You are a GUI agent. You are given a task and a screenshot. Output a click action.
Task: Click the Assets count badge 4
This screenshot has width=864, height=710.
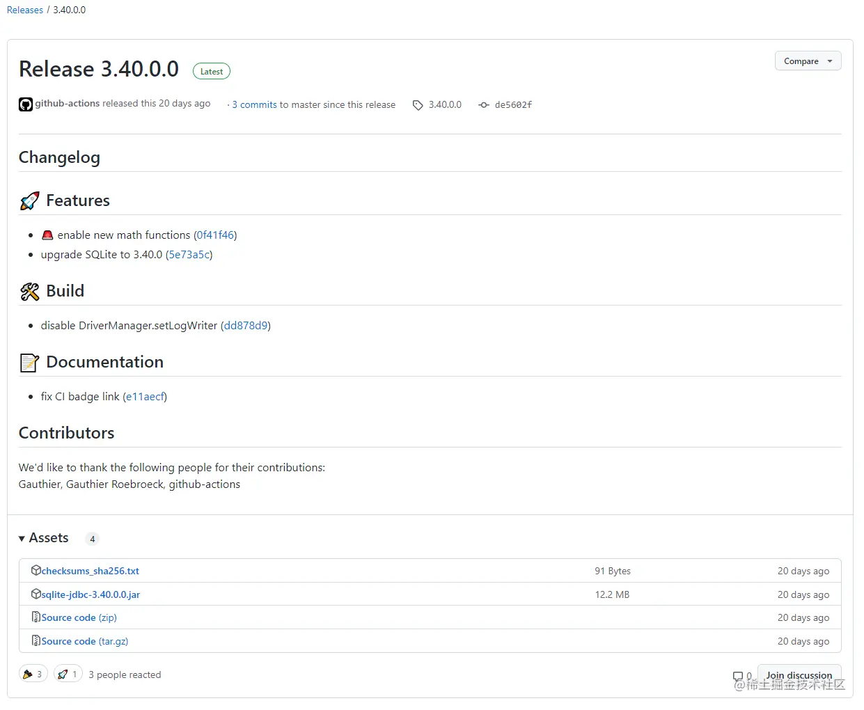[x=92, y=539]
